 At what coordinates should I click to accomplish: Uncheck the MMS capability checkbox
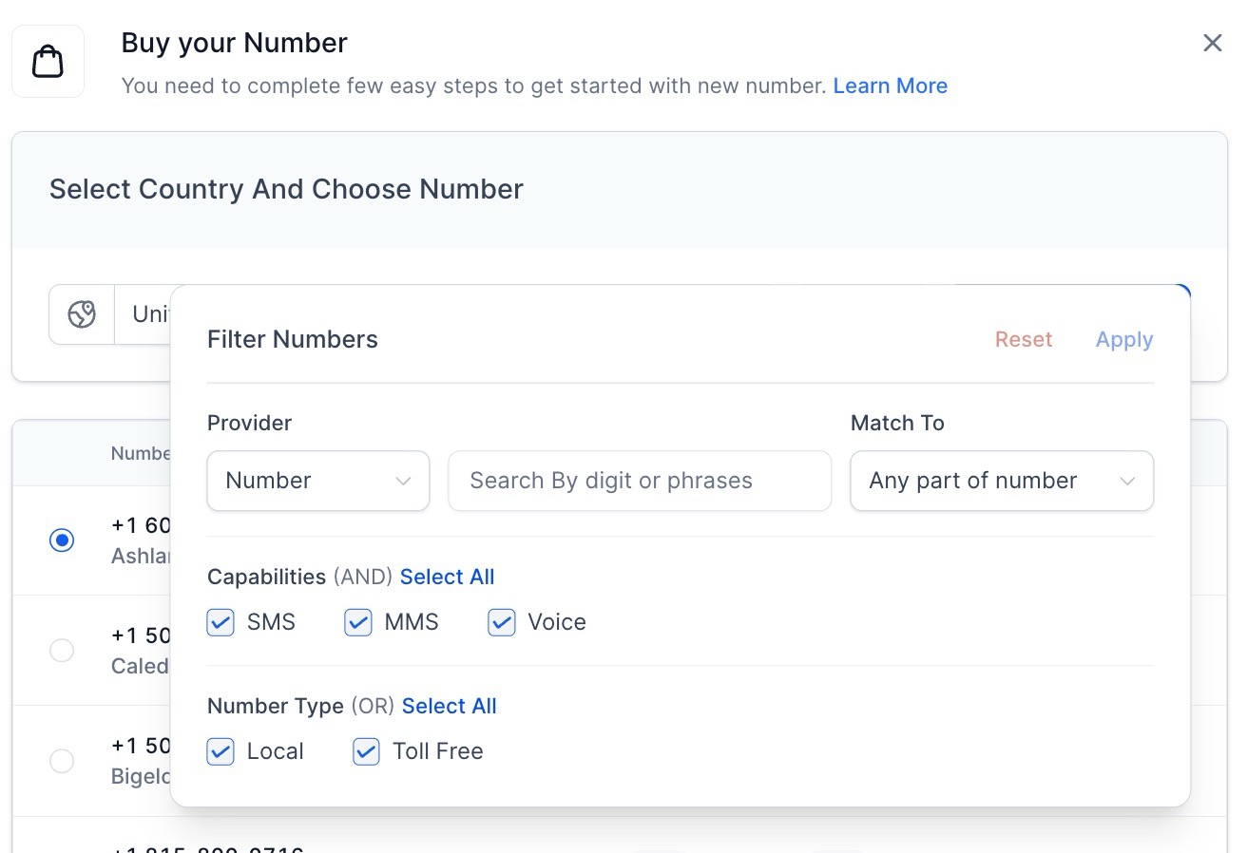click(x=358, y=623)
